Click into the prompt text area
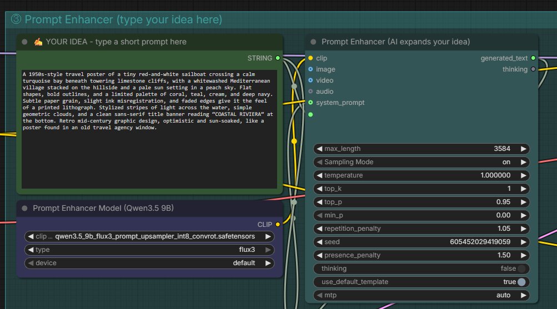This screenshot has height=309, width=557. point(149,129)
